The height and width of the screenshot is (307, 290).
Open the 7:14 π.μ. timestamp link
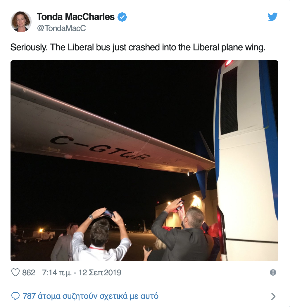pyautogui.click(x=58, y=273)
